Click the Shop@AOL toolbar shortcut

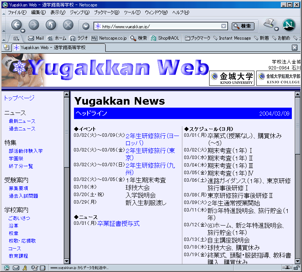165,38
